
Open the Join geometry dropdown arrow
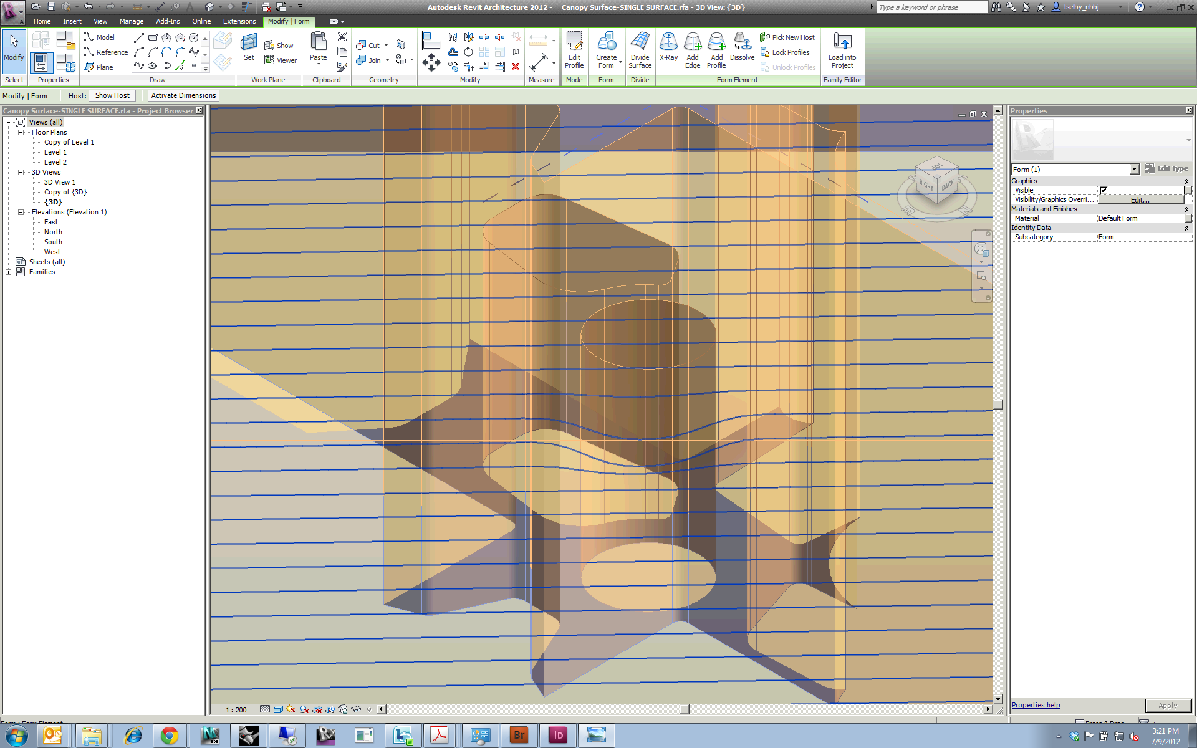coord(387,60)
